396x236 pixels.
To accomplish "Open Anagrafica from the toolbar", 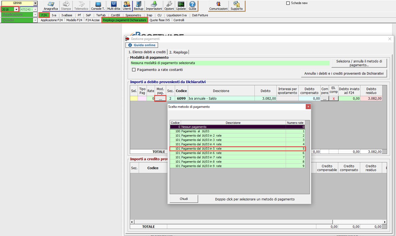I will pyautogui.click(x=51, y=6).
